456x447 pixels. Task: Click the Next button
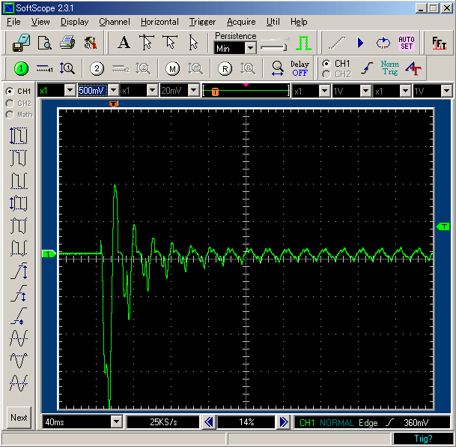coord(19,418)
